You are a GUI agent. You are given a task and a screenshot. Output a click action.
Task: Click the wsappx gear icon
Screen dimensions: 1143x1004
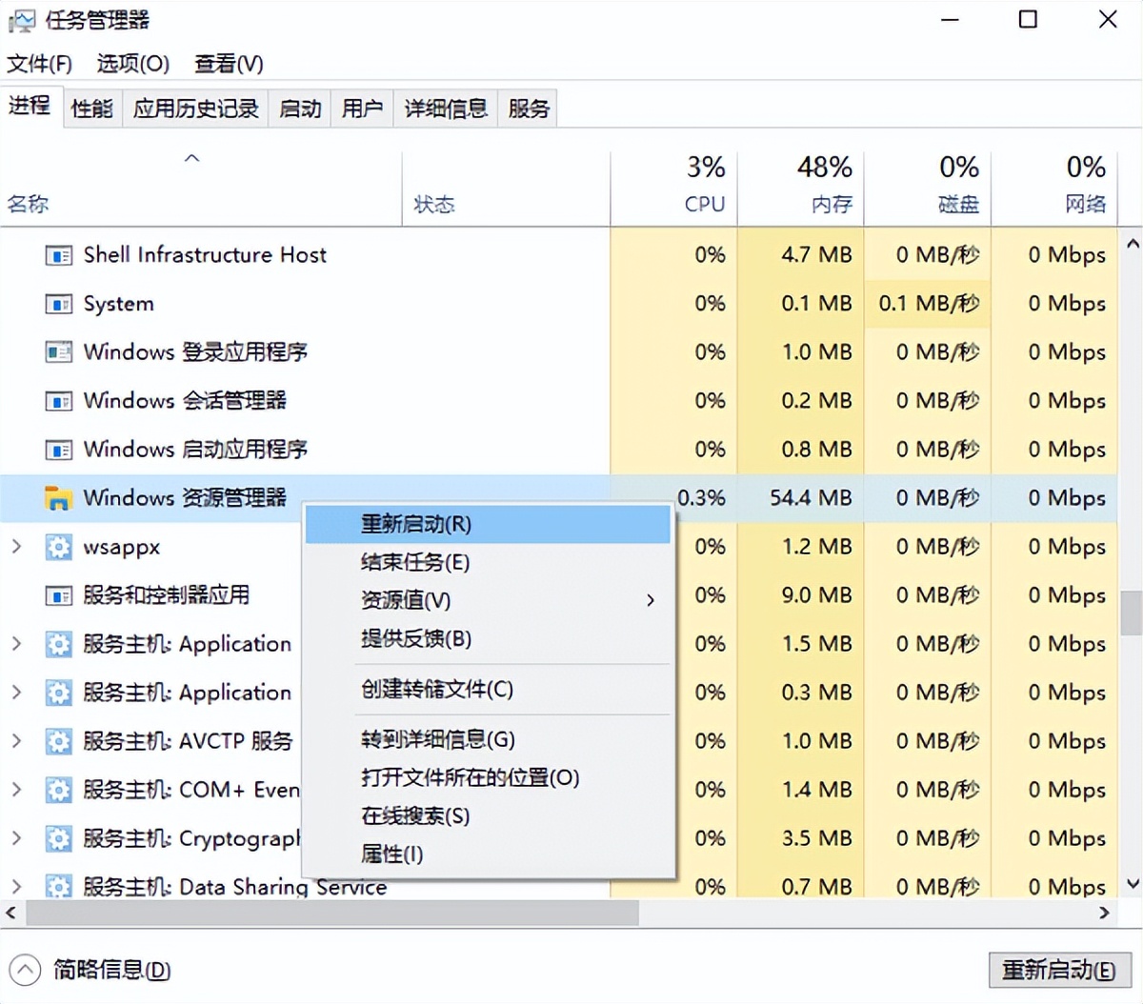click(x=59, y=547)
